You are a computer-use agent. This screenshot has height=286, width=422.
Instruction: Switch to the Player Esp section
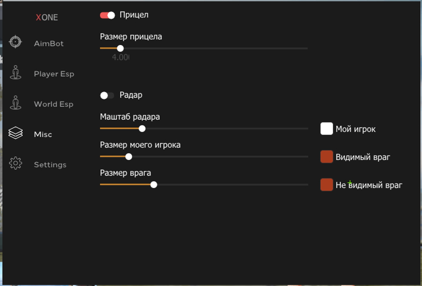click(x=54, y=74)
